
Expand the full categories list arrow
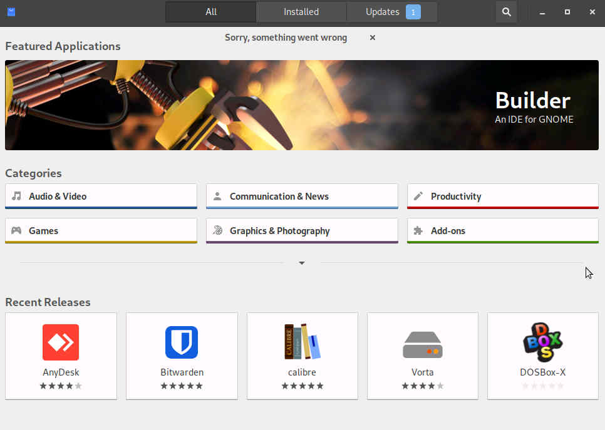[302, 263]
